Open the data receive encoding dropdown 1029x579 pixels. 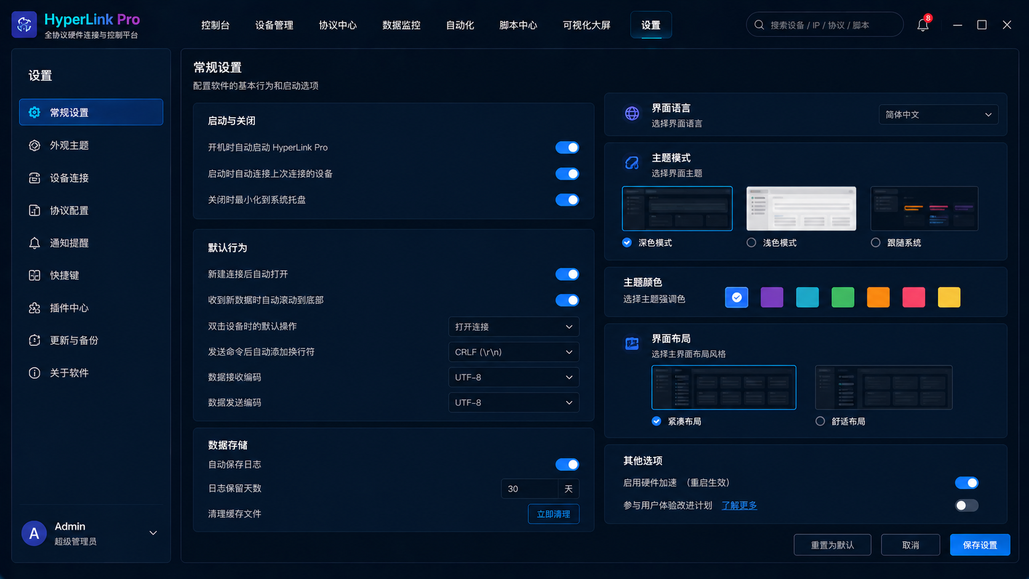(513, 377)
